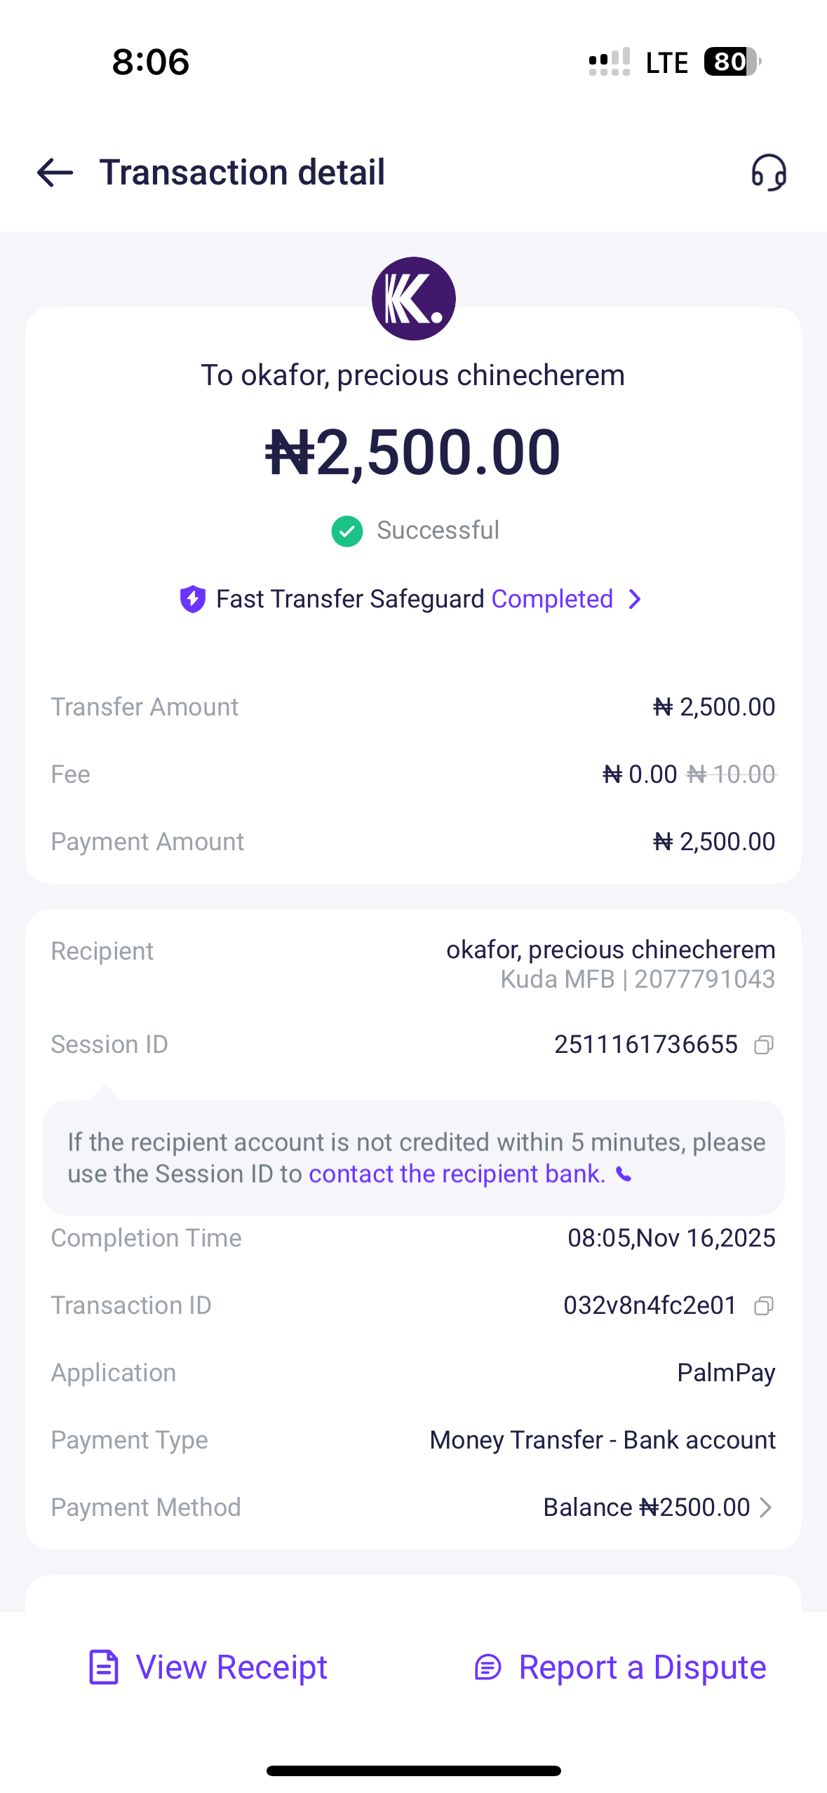Copy the Transaction ID

(764, 1305)
